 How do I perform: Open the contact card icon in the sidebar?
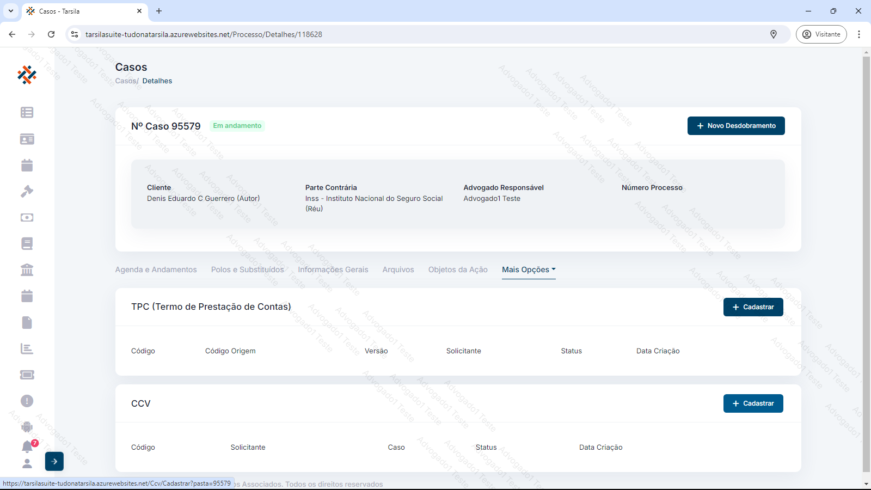tap(27, 139)
